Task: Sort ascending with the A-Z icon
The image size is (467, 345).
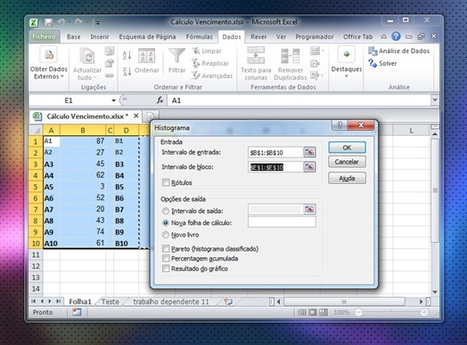Action: (x=127, y=55)
